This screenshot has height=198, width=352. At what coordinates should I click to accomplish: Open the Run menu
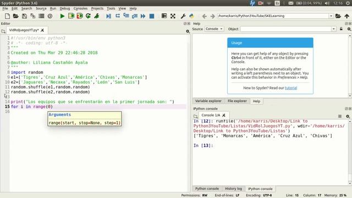tap(53, 8)
